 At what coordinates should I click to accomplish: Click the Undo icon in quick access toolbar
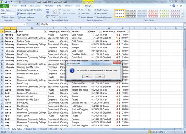tap(9, 2)
